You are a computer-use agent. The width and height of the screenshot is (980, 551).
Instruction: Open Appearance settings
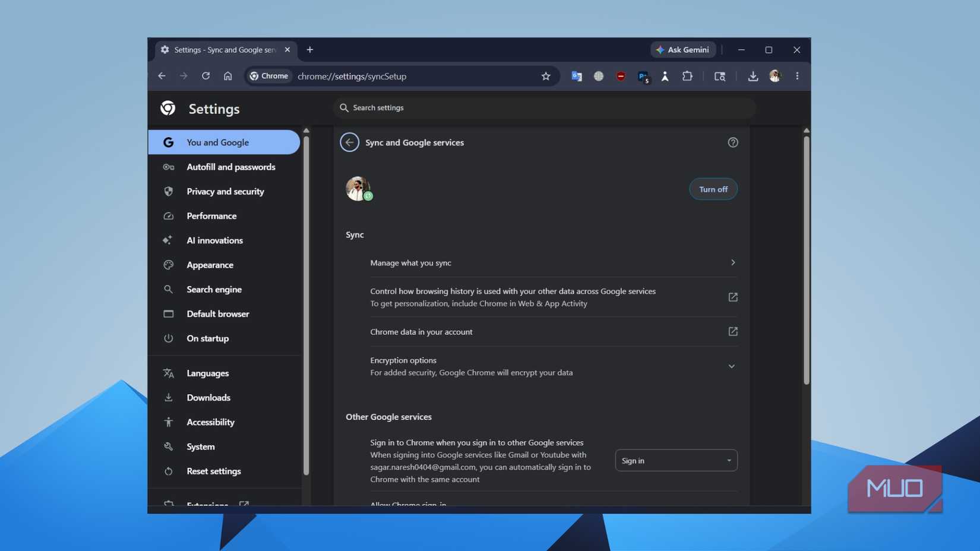tap(224, 265)
